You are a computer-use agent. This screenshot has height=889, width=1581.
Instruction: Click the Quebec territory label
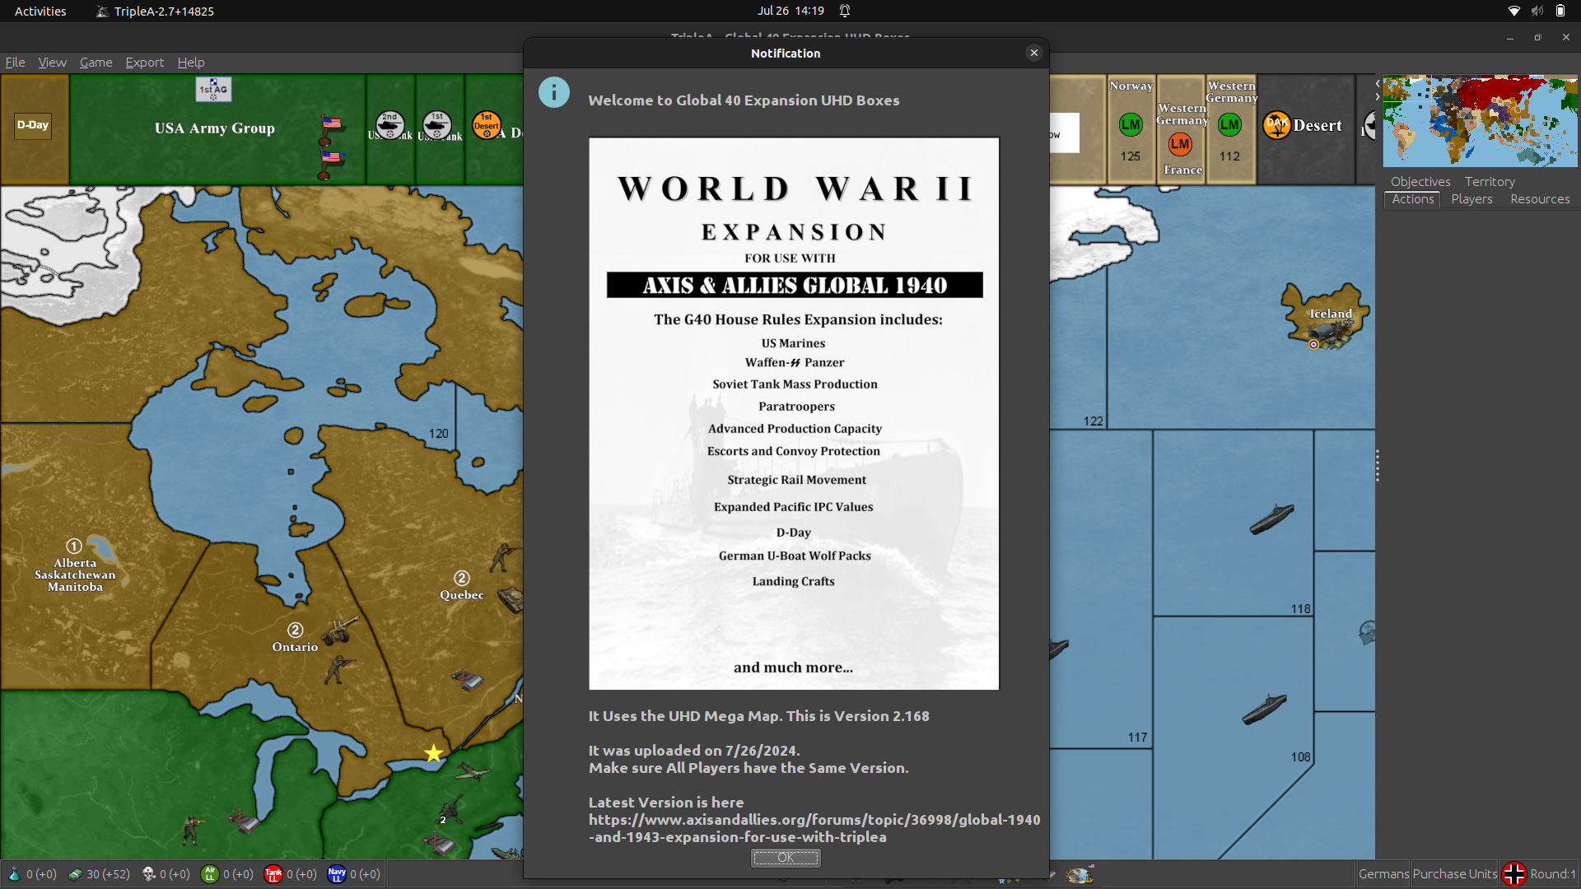coord(462,595)
